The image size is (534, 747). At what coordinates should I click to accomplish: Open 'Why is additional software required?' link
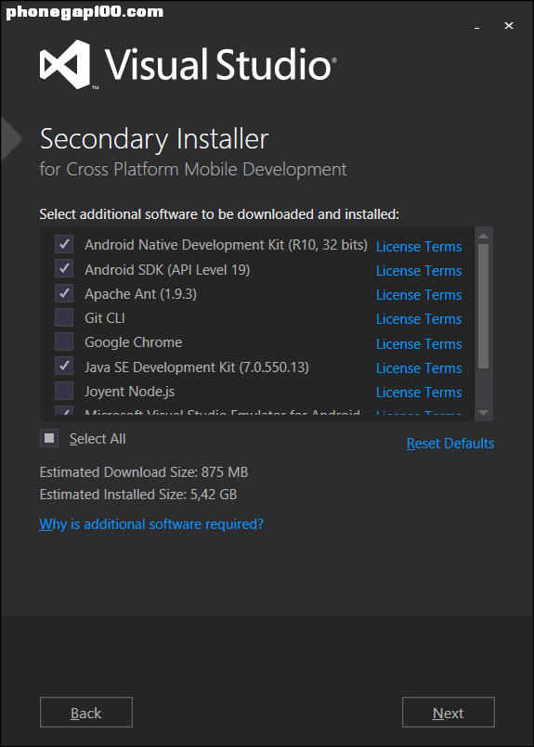tap(151, 524)
